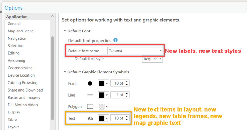Click the Line symbol preview icon

tap(90, 95)
